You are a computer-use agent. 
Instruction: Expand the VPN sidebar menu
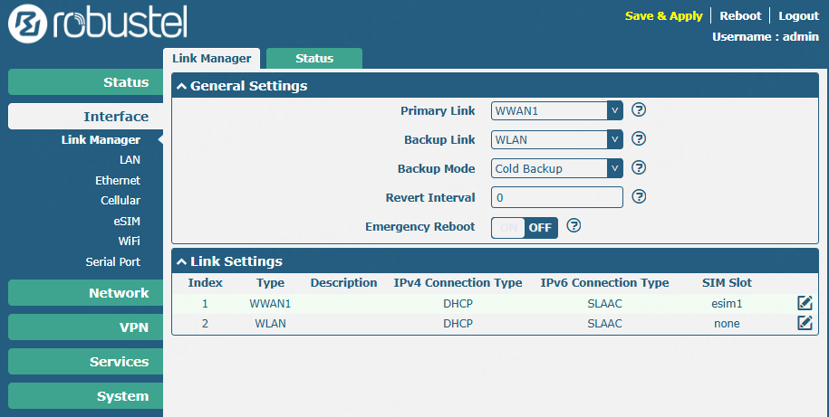pyautogui.click(x=86, y=327)
